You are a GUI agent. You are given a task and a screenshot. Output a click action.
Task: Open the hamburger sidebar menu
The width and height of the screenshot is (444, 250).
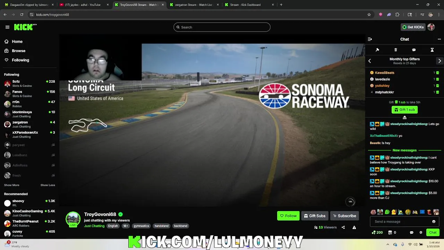click(7, 27)
